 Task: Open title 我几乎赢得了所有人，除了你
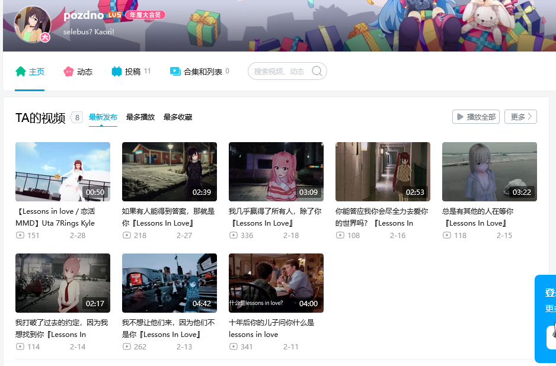[x=275, y=217]
